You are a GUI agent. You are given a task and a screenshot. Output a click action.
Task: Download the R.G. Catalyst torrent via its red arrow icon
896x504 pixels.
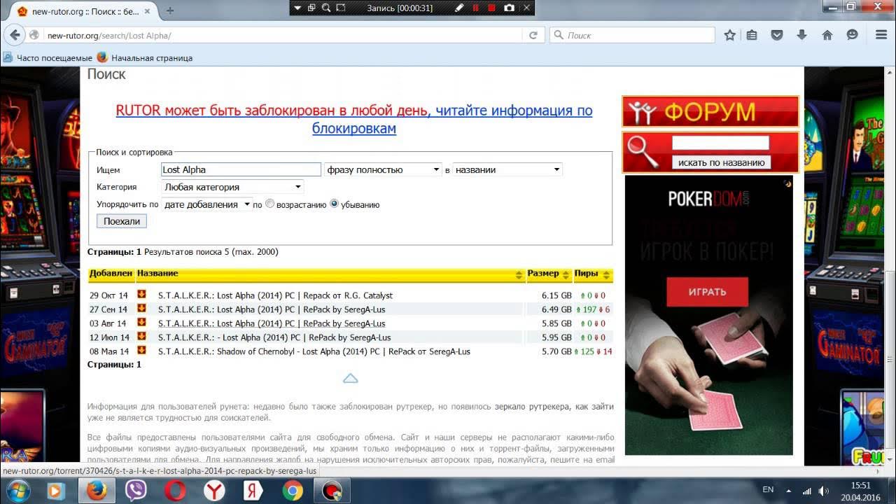141,295
